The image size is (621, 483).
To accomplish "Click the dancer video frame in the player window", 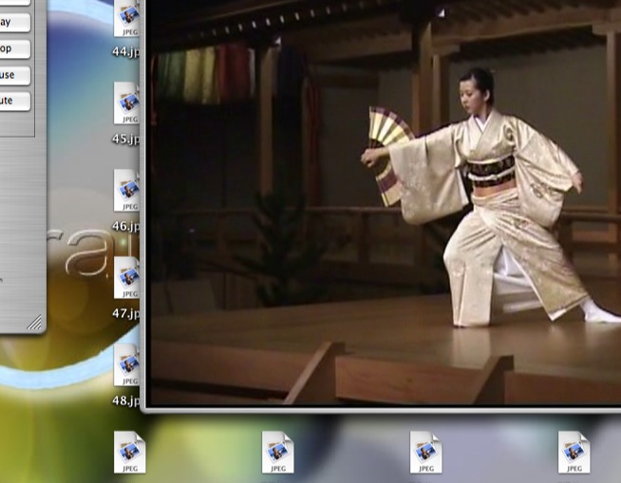I will (x=386, y=202).
